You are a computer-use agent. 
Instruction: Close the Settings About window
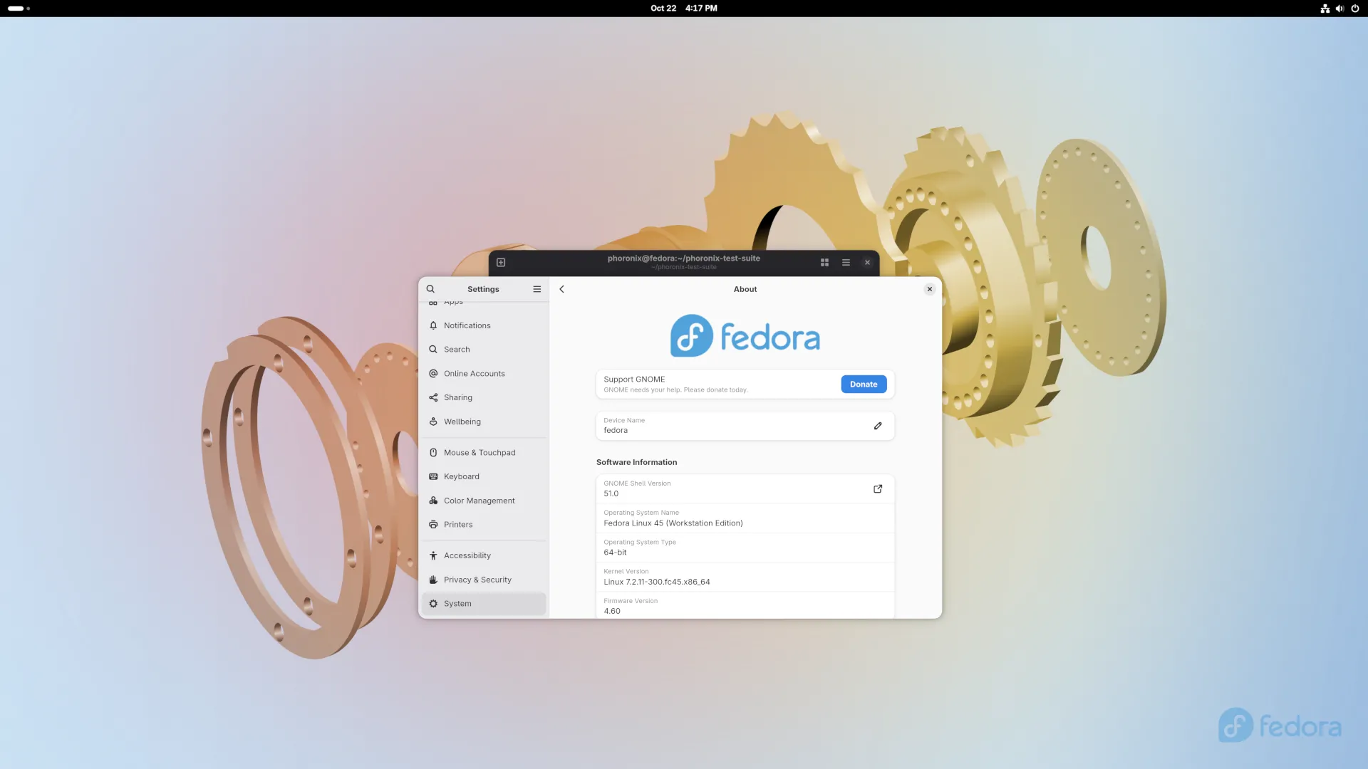(929, 289)
